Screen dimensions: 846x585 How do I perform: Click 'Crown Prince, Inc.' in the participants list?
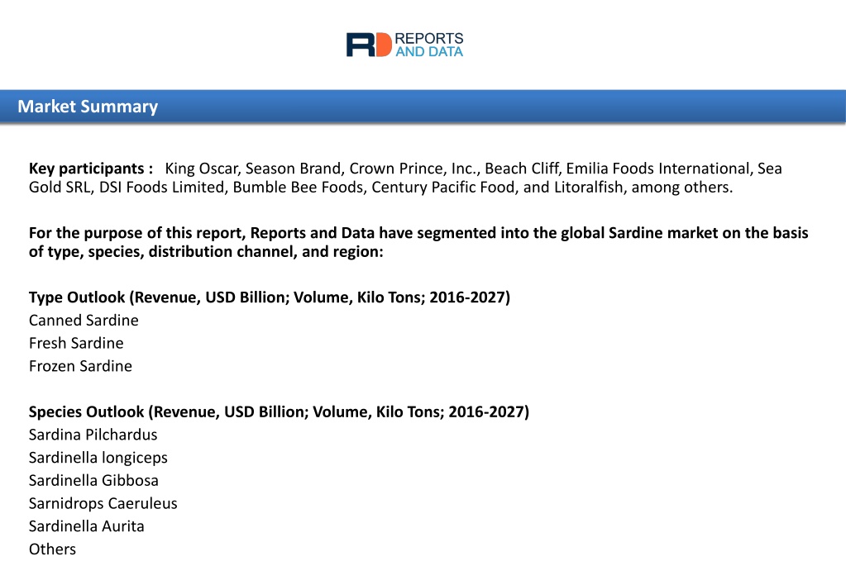[414, 169]
